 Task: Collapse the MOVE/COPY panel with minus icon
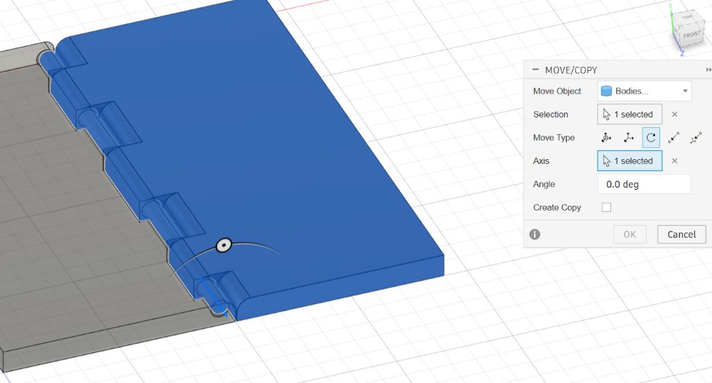click(x=535, y=70)
